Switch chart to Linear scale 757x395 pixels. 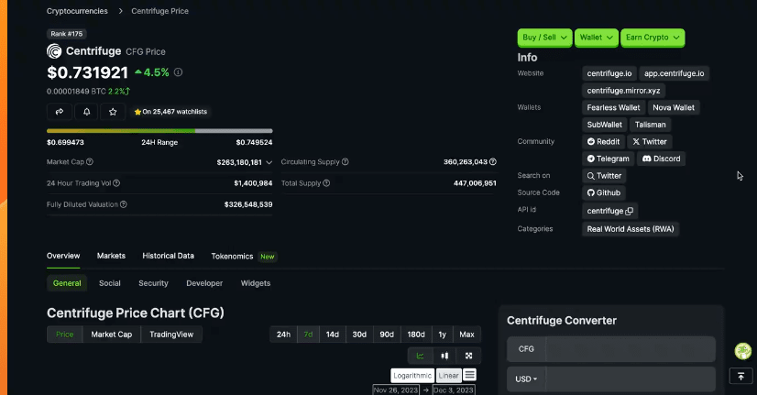(448, 375)
